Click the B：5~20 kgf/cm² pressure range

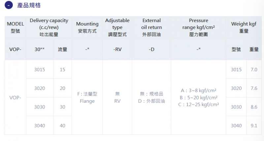coord(199,98)
